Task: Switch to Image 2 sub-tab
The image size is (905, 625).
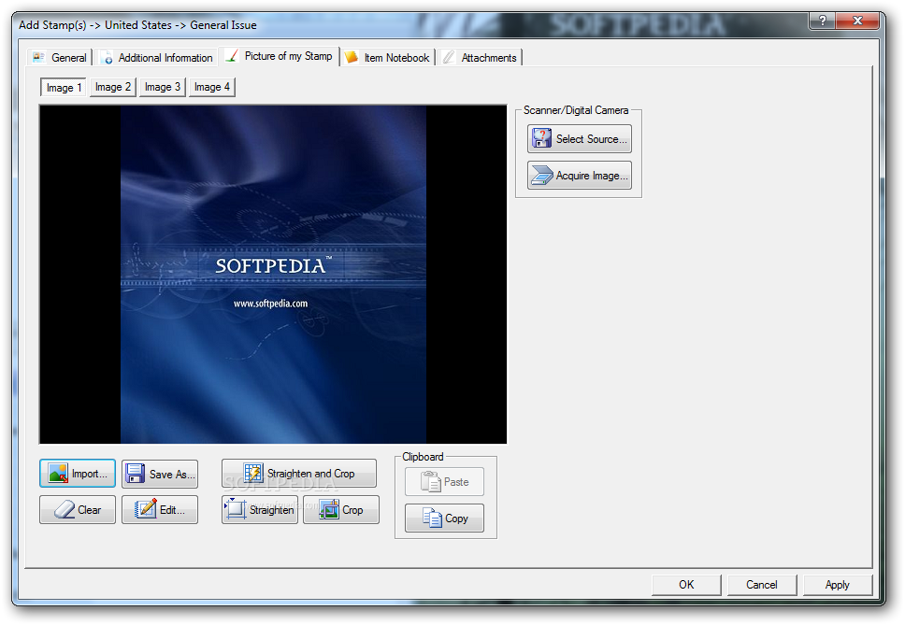Action: [x=112, y=87]
